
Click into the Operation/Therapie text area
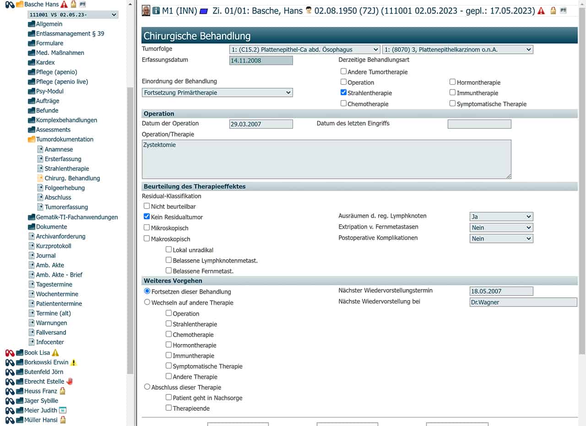coord(326,159)
